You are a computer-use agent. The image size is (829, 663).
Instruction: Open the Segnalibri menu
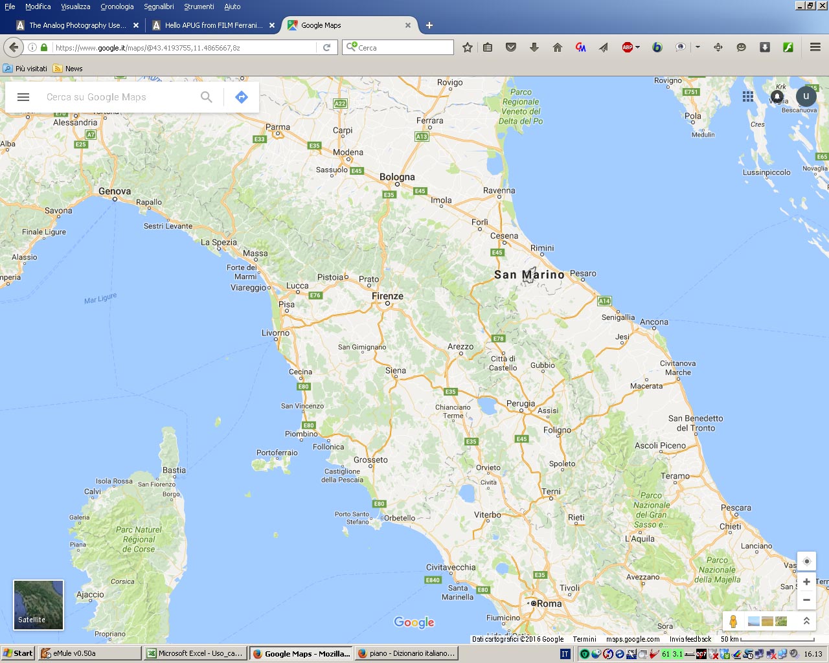pos(159,6)
